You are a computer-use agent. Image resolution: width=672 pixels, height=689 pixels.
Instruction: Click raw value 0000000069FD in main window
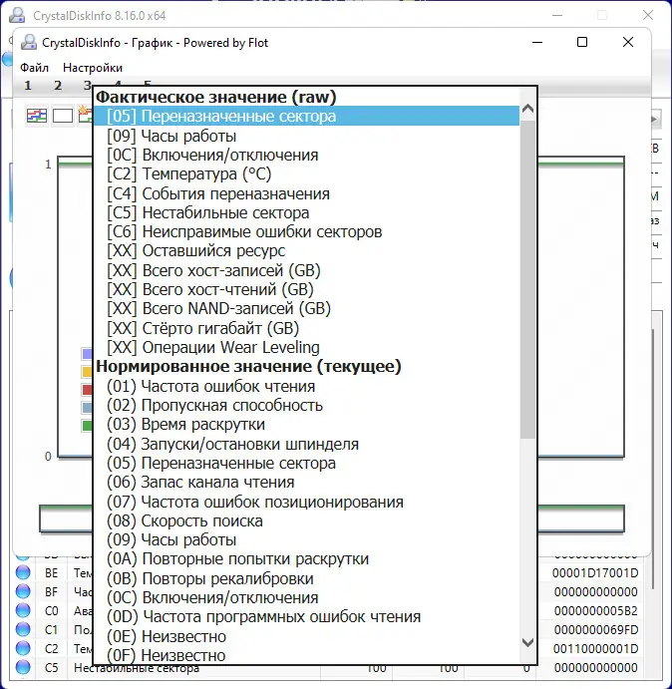(x=595, y=629)
